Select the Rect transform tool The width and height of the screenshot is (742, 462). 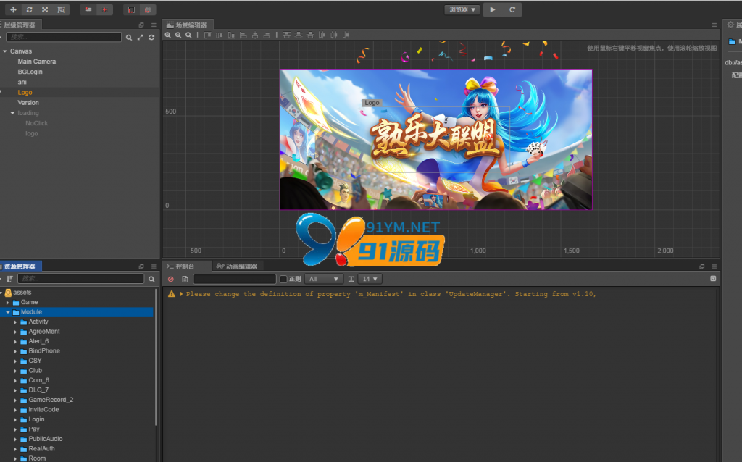[x=61, y=9]
